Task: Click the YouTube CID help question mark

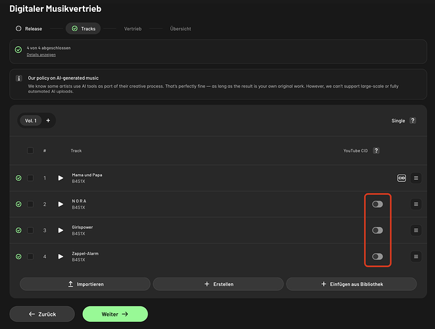Action: 376,151
